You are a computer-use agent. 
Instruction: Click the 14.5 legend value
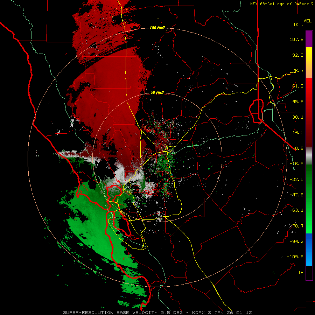coord(298,133)
